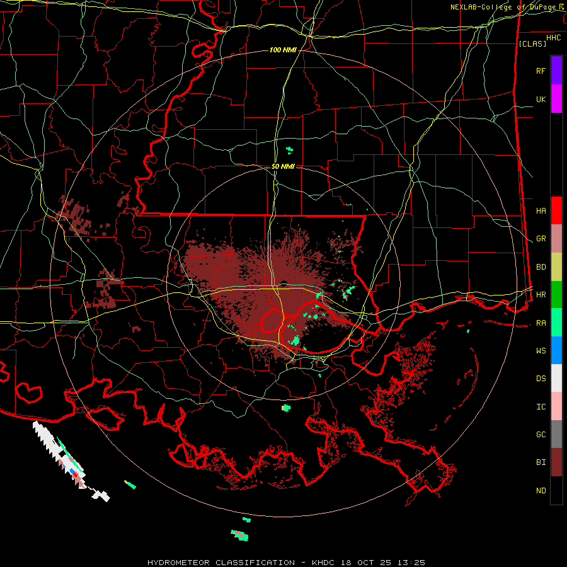Viewport: 567px width, 567px height.
Task: Click the dark green HR legend swatch
Action: pyautogui.click(x=556, y=295)
